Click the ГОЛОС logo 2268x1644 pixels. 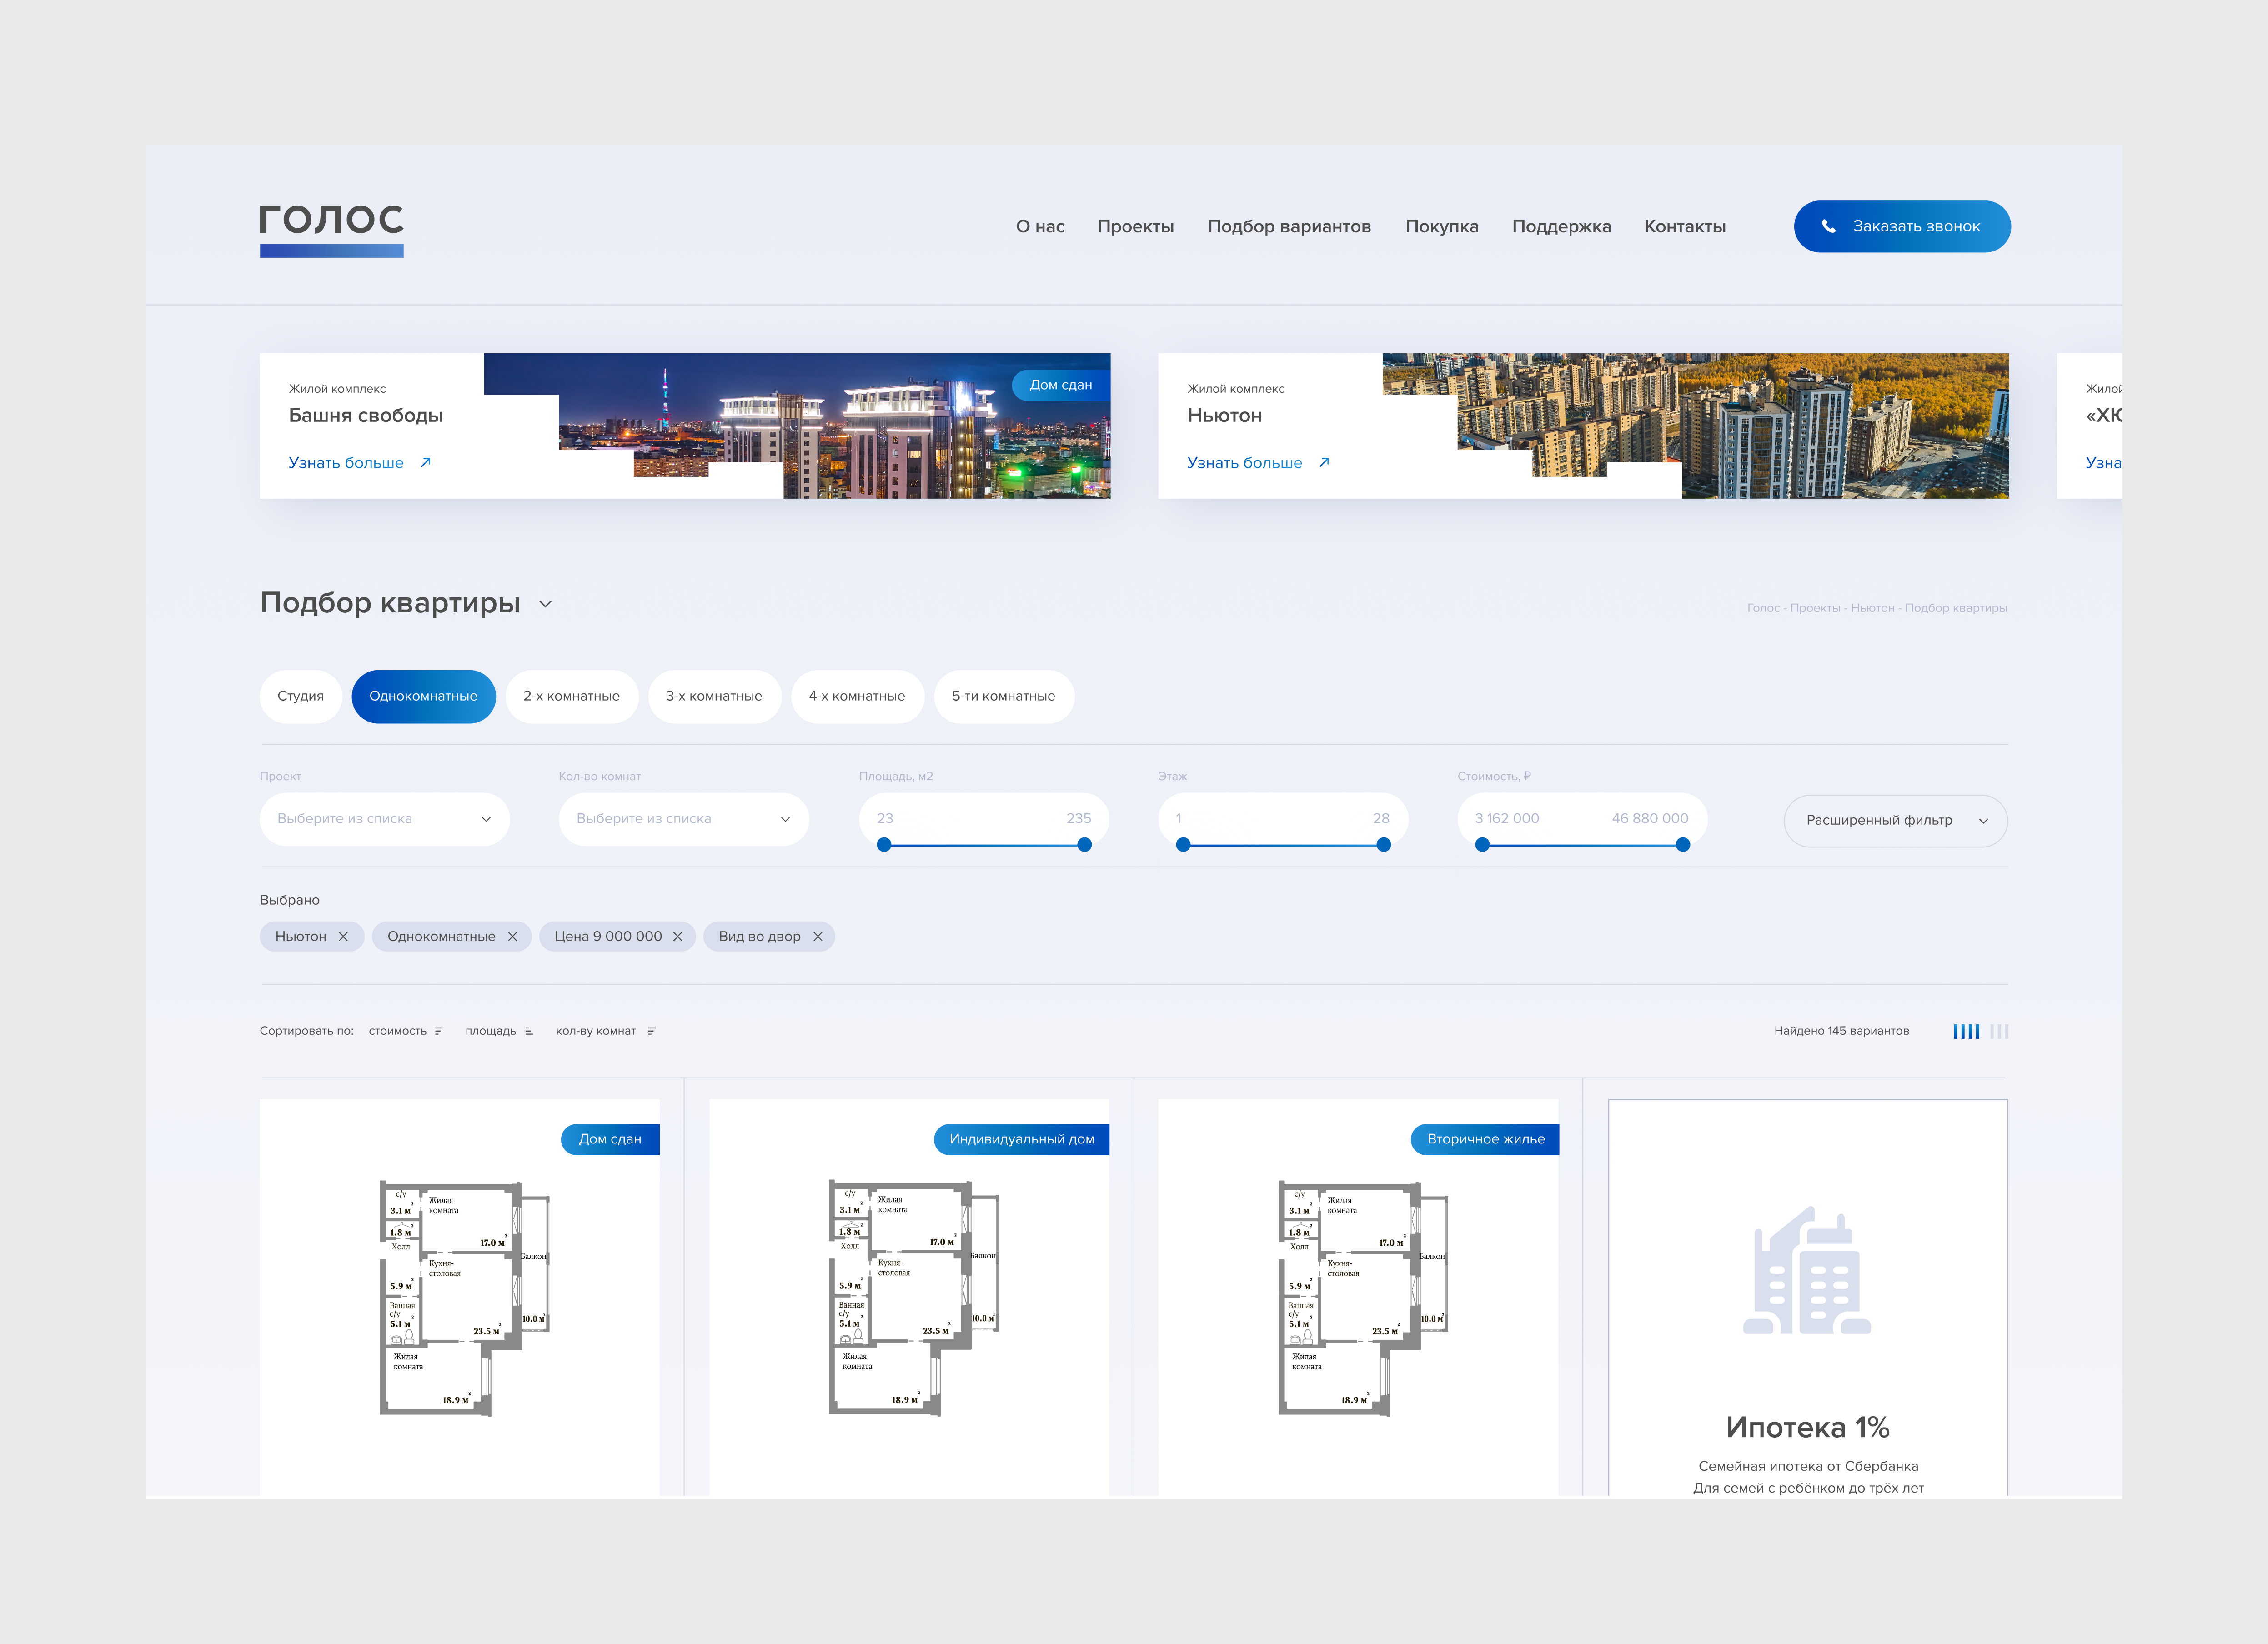pyautogui.click(x=331, y=230)
